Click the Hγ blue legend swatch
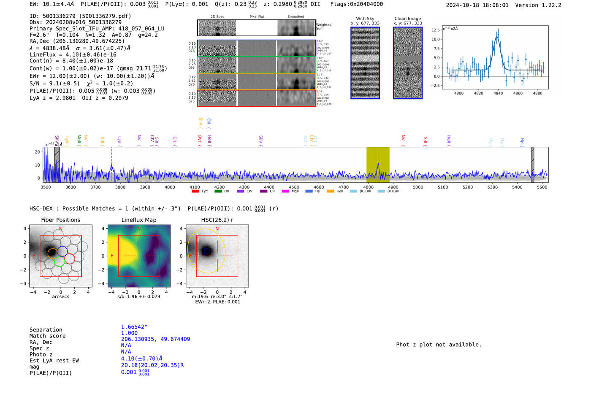Image resolution: width=591 pixels, height=402 pixels. point(309,191)
